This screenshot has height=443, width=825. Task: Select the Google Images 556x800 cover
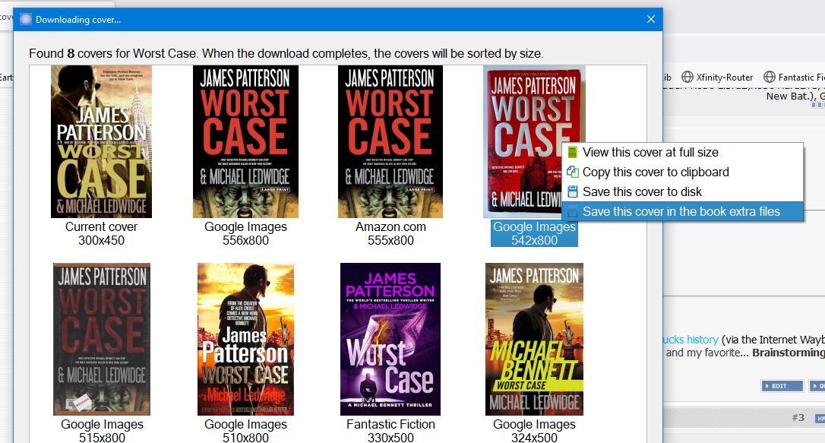point(245,141)
